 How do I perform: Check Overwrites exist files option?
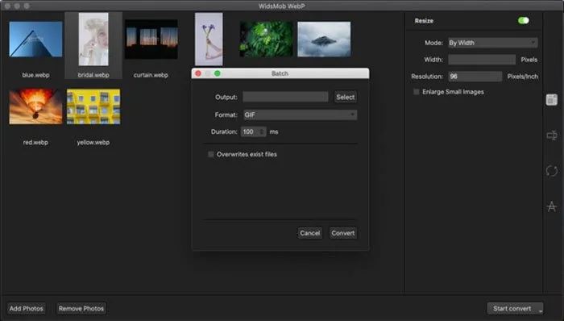(x=211, y=154)
